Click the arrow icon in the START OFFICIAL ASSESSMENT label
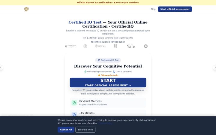The width and height of the screenshot is (216, 135). [x=130, y=85]
